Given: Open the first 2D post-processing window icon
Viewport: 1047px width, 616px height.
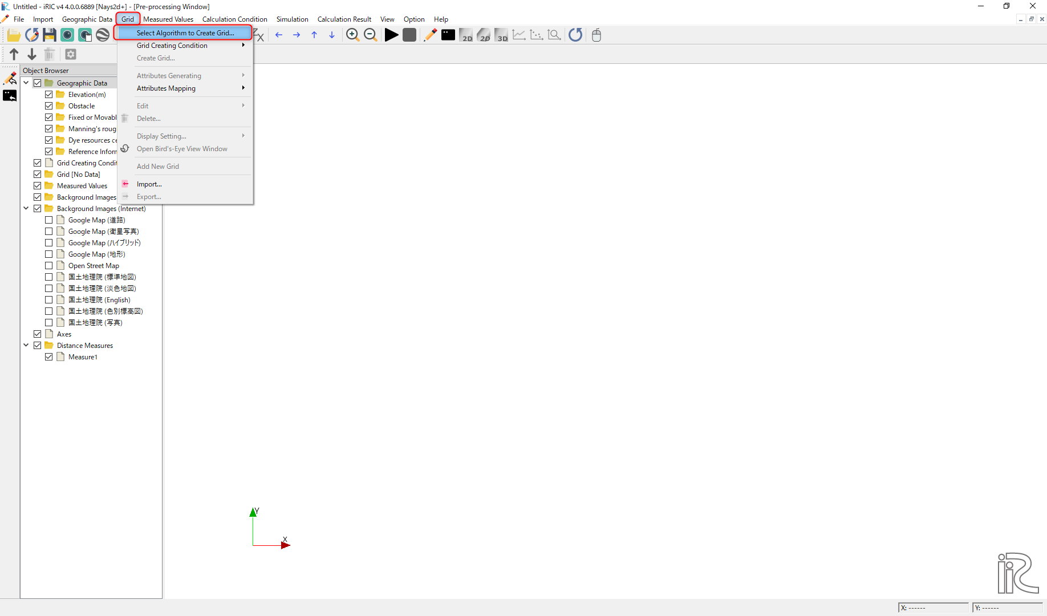Looking at the screenshot, I should tap(466, 35).
